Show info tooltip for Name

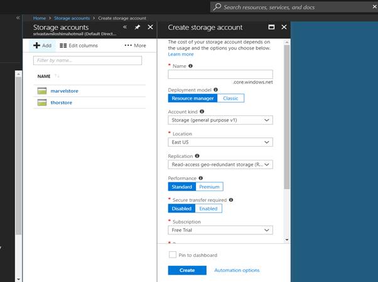(190, 66)
